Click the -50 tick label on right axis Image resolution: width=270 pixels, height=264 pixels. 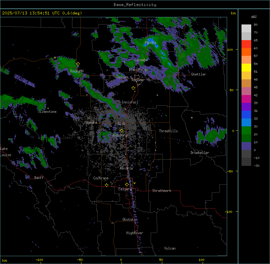click(230, 171)
